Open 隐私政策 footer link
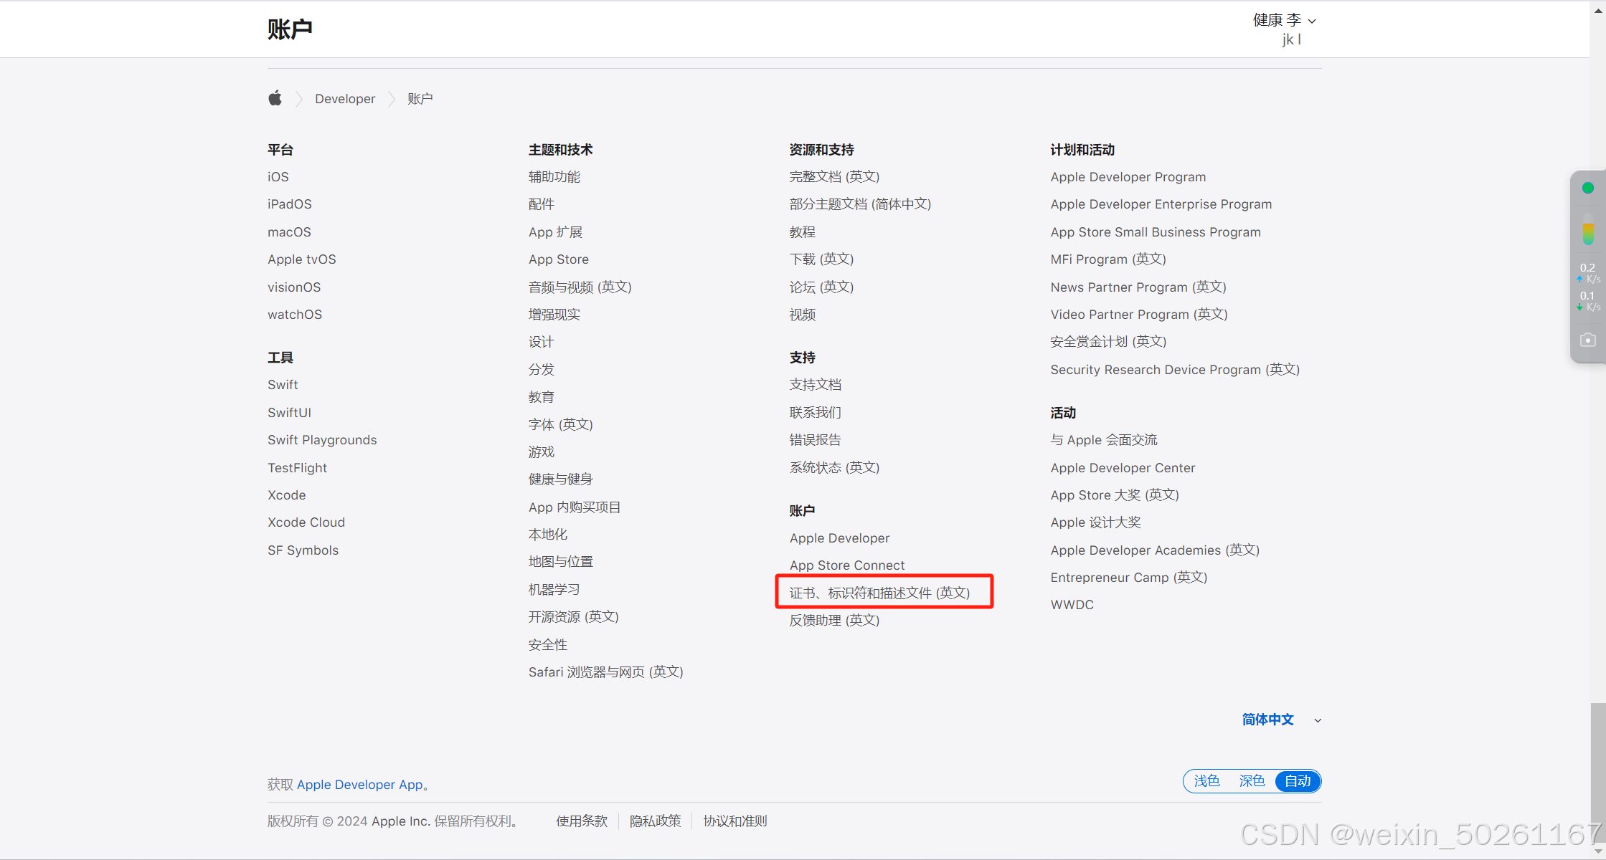This screenshot has height=860, width=1606. pyautogui.click(x=655, y=821)
